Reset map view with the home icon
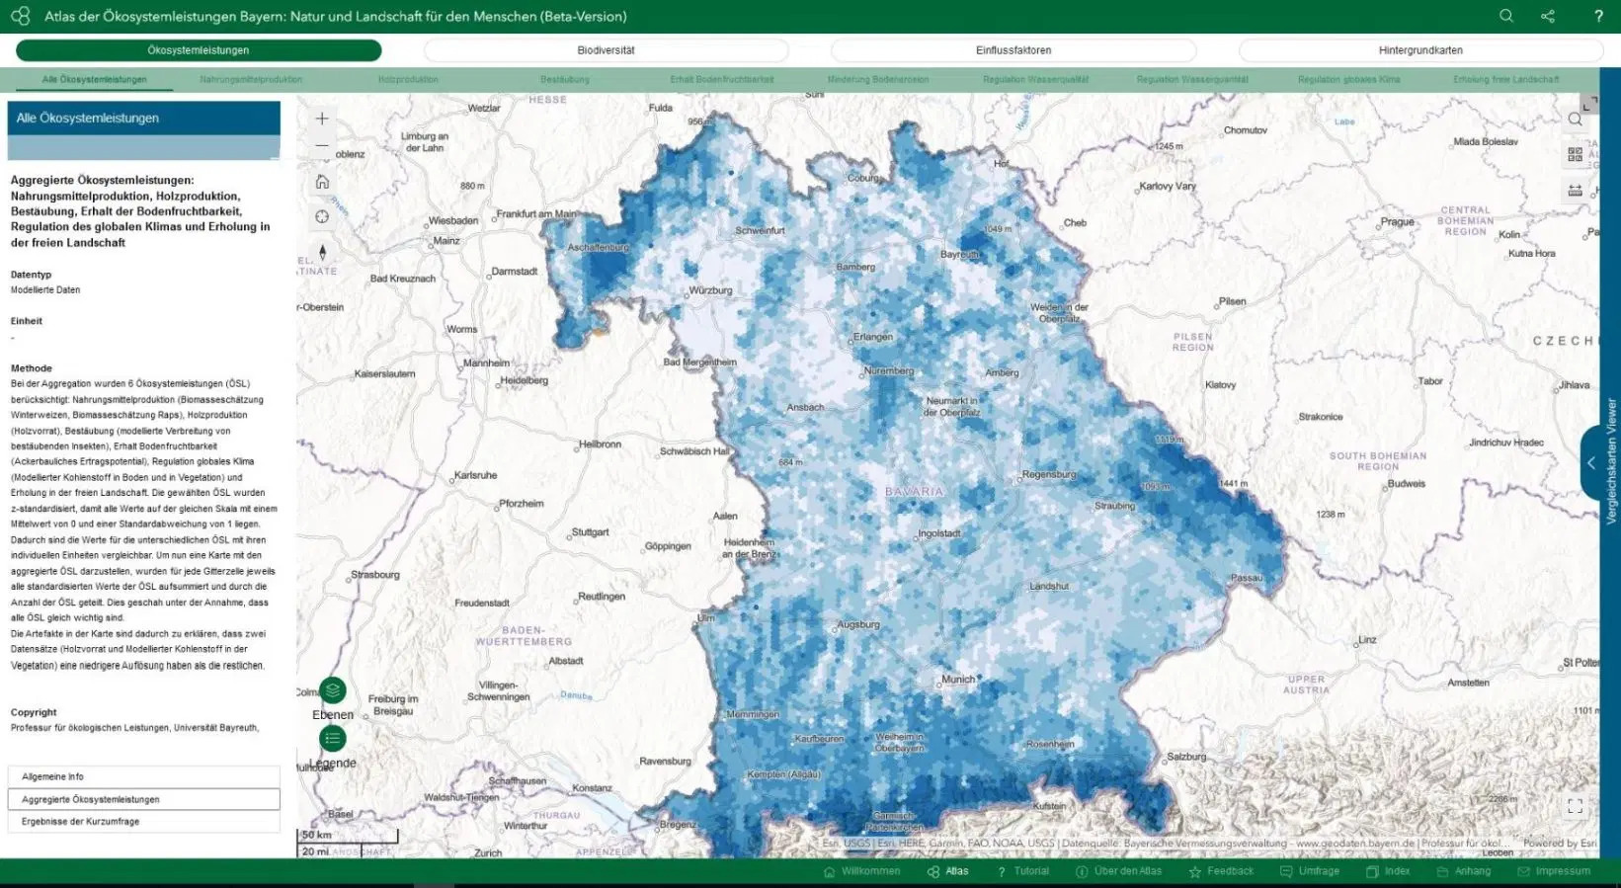The image size is (1621, 888). [322, 182]
